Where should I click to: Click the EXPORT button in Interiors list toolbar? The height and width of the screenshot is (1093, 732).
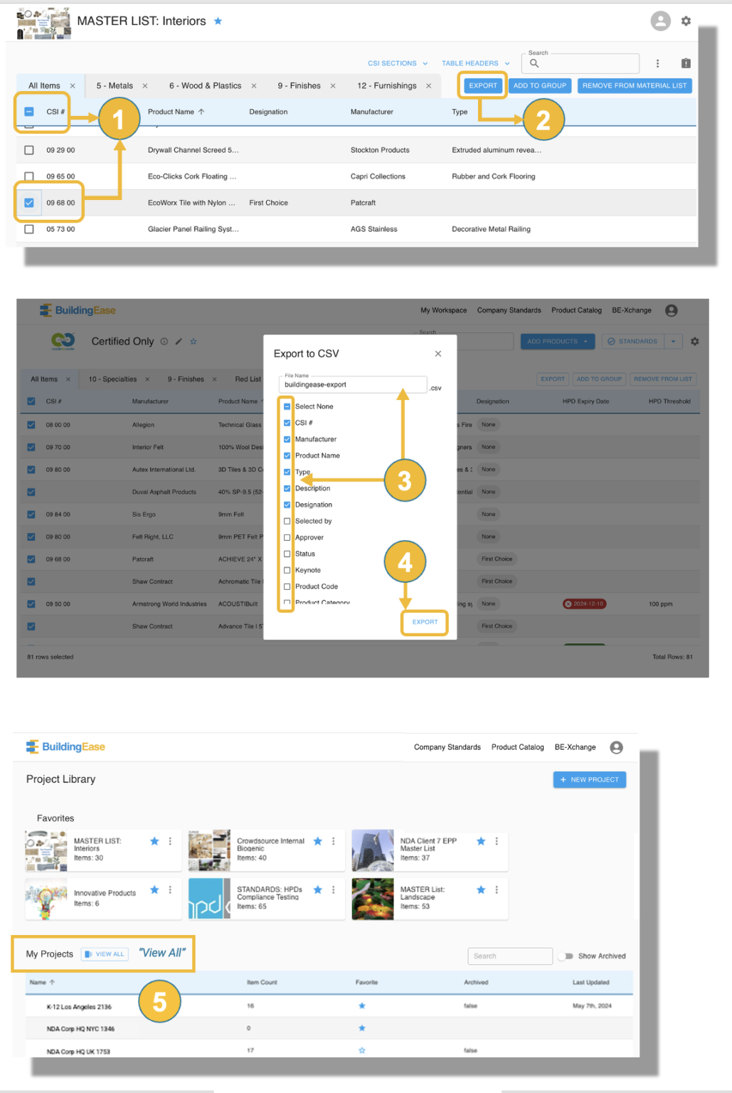(x=483, y=85)
